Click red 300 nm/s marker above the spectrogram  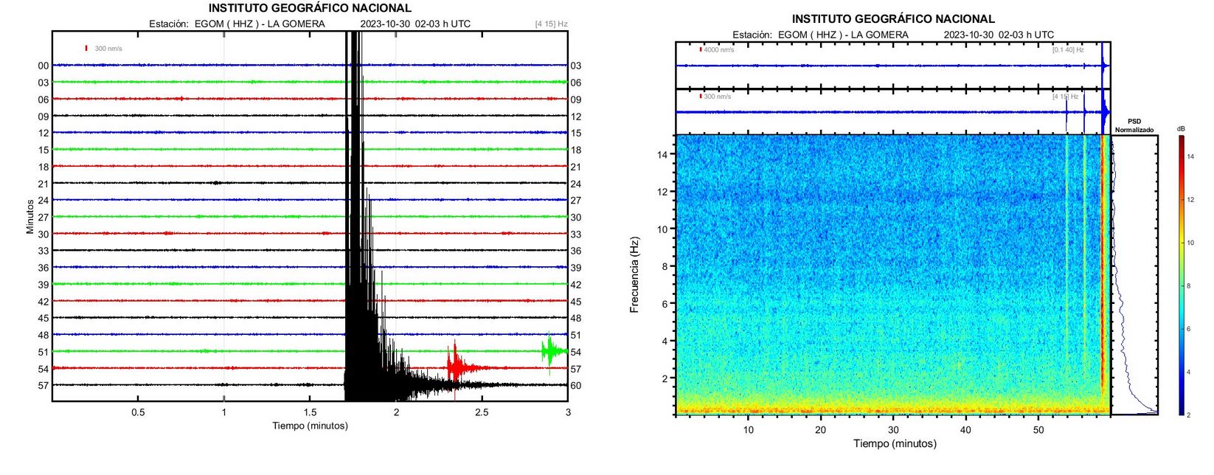click(x=701, y=97)
